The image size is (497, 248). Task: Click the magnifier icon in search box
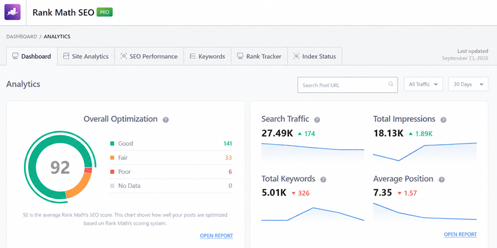391,84
